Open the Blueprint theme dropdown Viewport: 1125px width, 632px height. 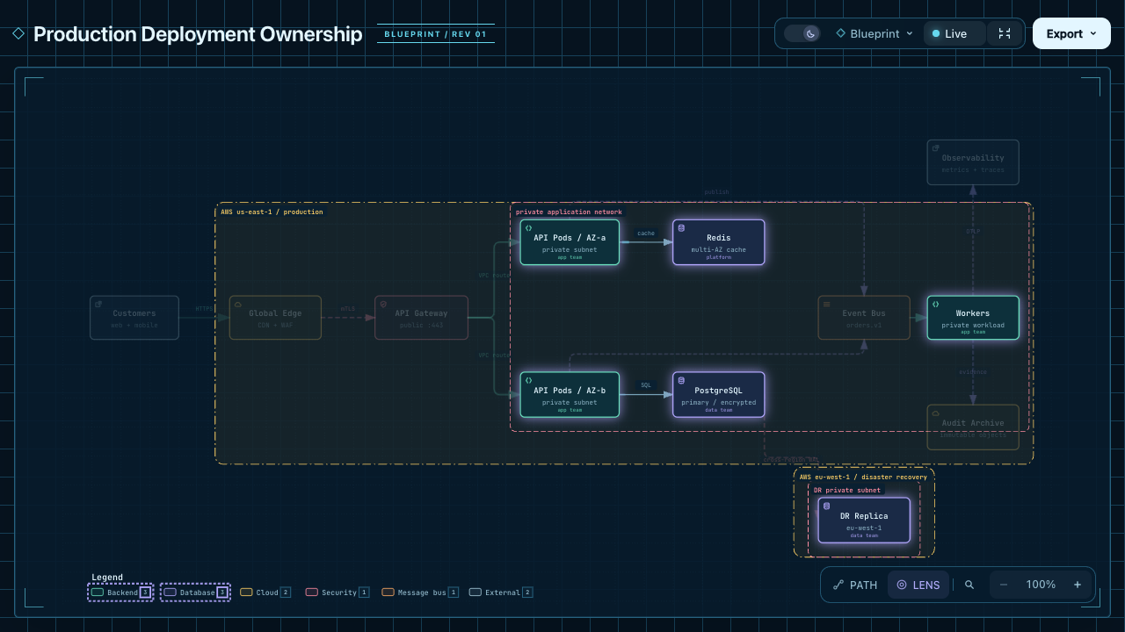click(x=874, y=33)
